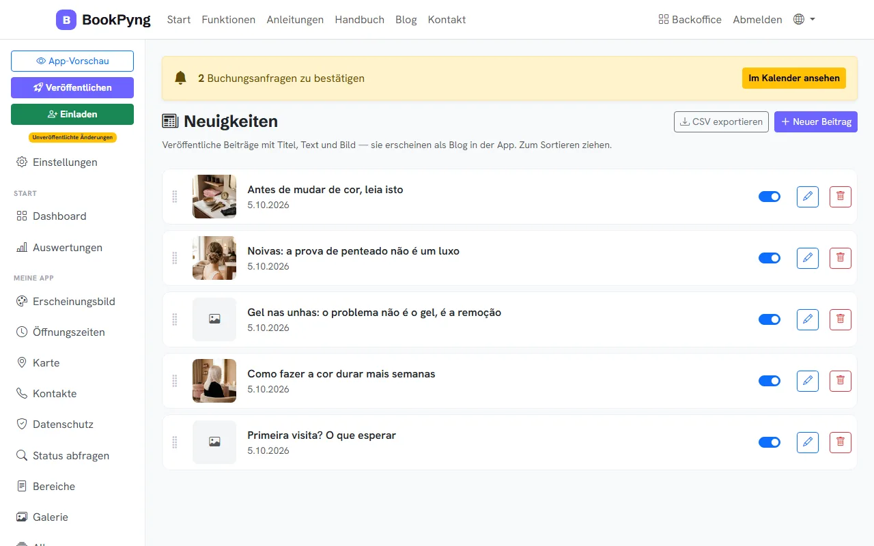The height and width of the screenshot is (546, 874).
Task: Delete the "Gel nas unhas" post
Action: [841, 319]
